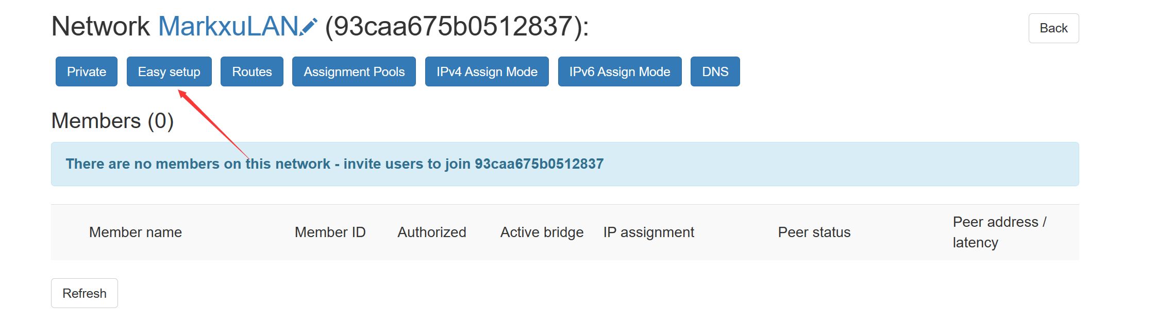
Task: Click the Active bridge column header
Action: (541, 232)
